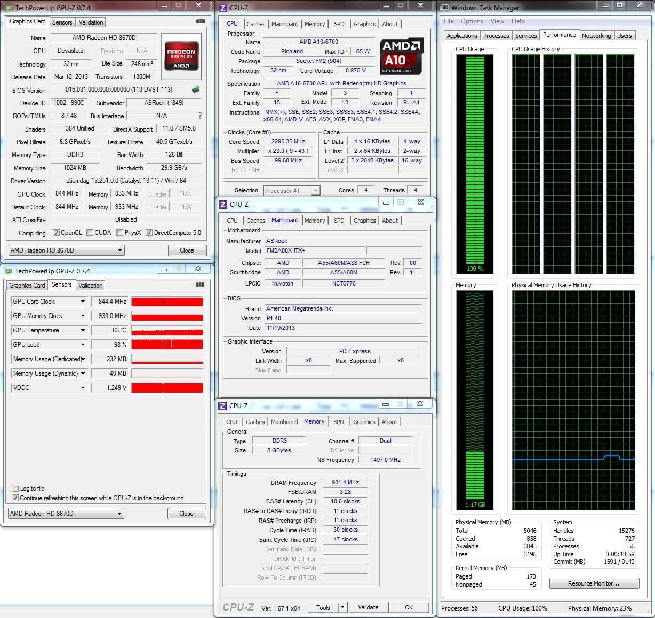Click the camera screenshot icon in GPU-Z Graphics Card
655x618 pixels.
coord(200,21)
